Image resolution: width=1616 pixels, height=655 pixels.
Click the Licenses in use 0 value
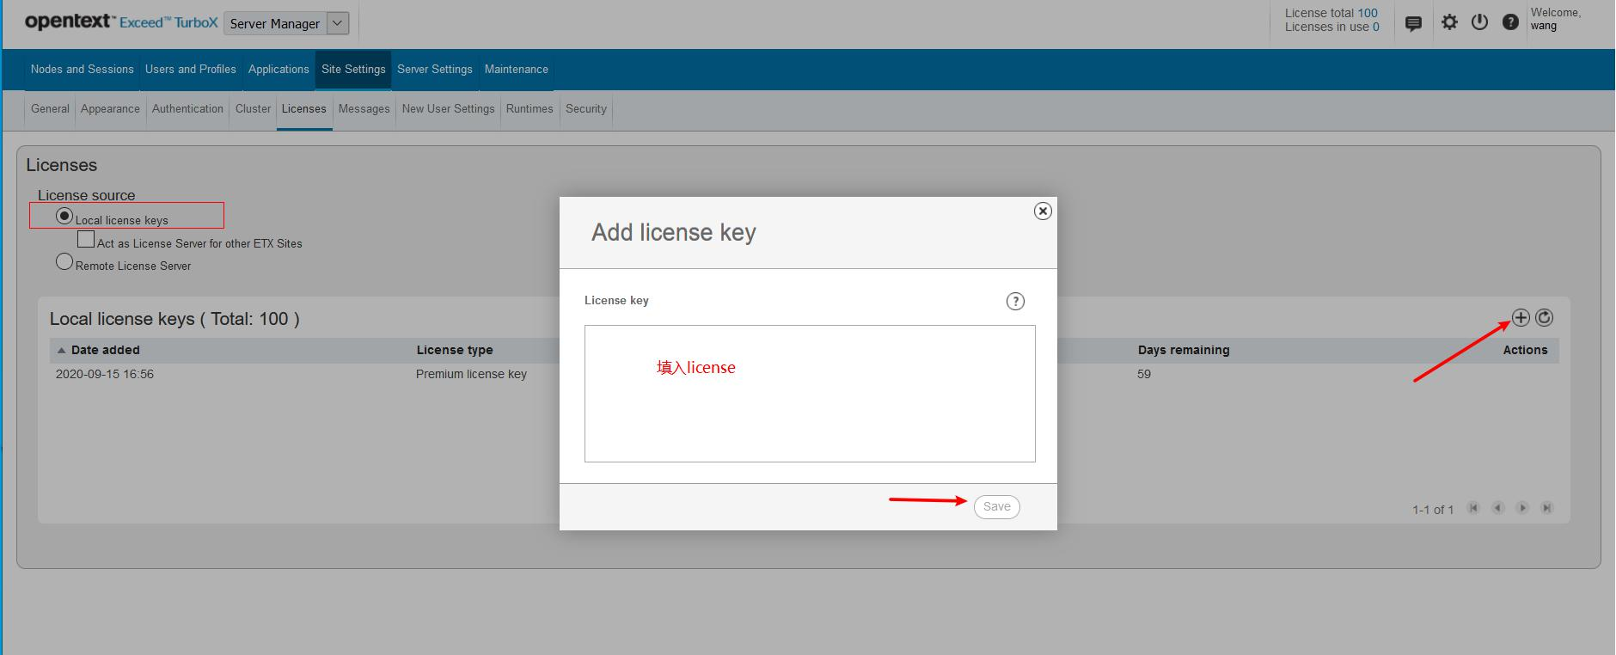coord(1376,27)
